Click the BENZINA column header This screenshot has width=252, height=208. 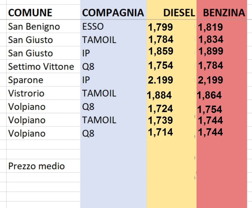pyautogui.click(x=224, y=12)
